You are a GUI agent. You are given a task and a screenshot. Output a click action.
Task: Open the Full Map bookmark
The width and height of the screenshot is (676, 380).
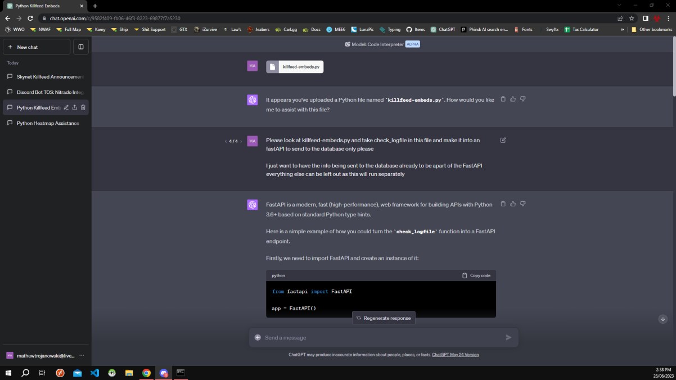pos(68,29)
